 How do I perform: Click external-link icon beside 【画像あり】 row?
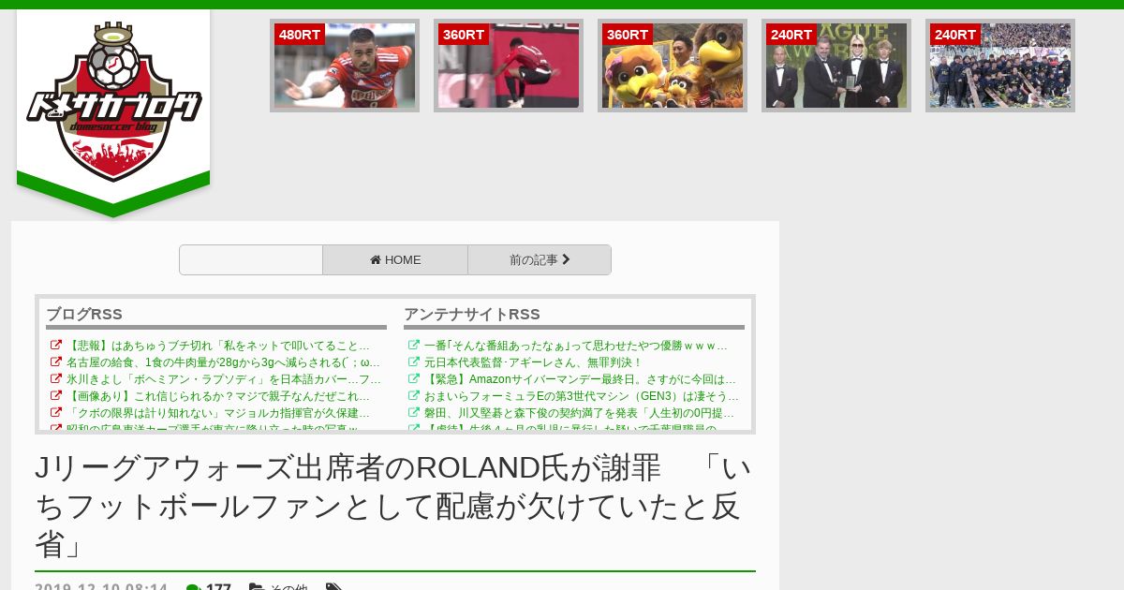55,396
